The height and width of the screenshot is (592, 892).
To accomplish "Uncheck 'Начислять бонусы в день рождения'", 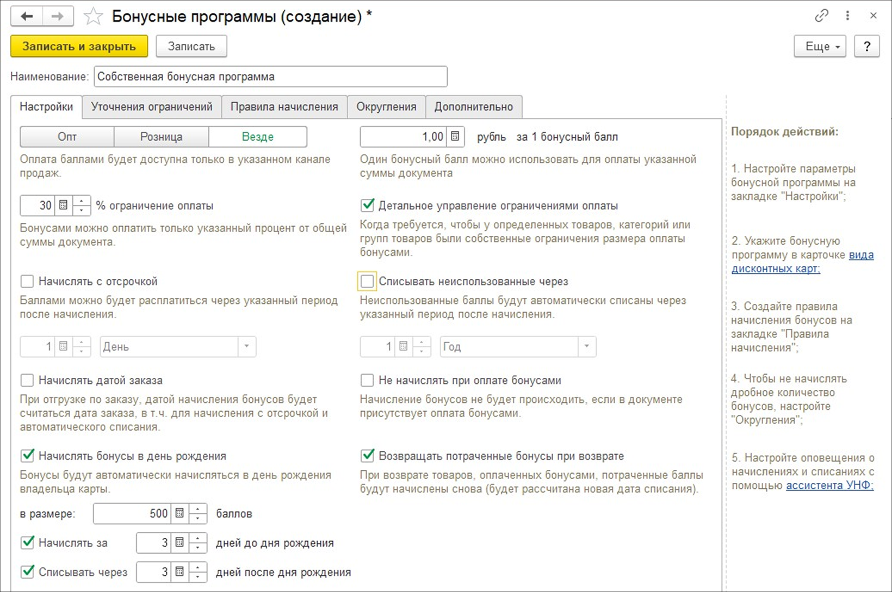I will (x=27, y=456).
